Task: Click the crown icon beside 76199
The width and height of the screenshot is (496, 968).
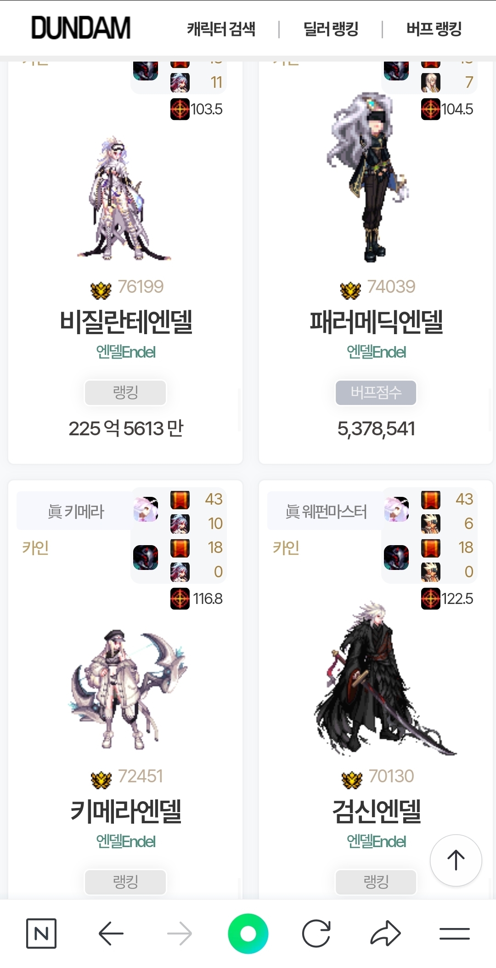Action: pyautogui.click(x=101, y=290)
